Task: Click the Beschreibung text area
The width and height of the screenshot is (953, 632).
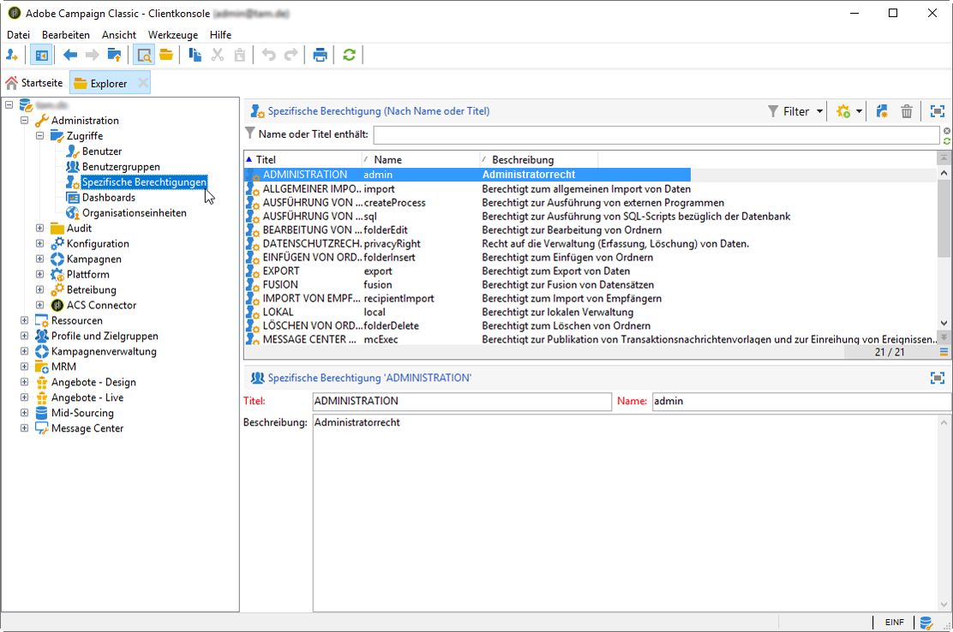Action: 626,513
